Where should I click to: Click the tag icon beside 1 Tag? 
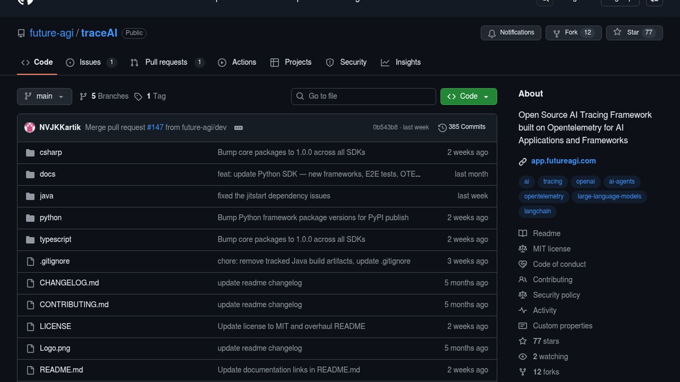pos(138,97)
